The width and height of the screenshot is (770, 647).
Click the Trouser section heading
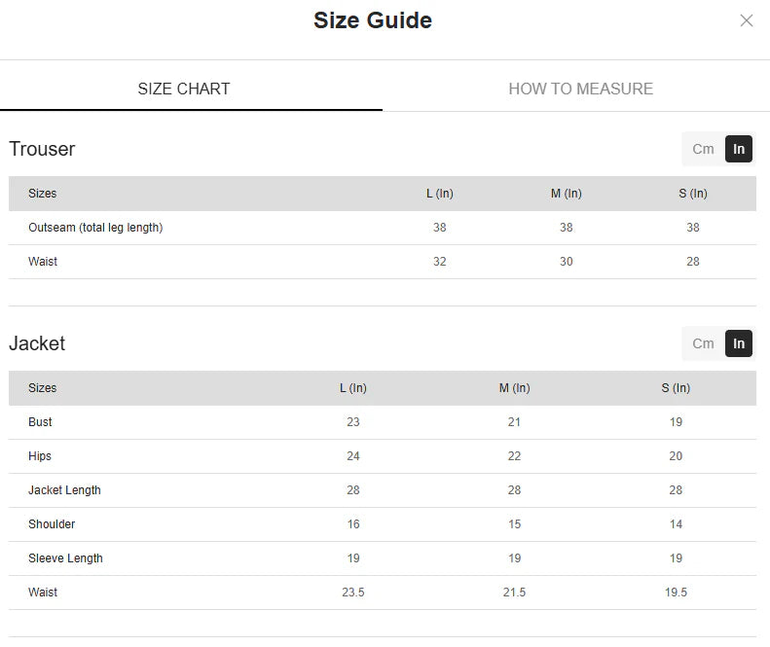pos(42,149)
